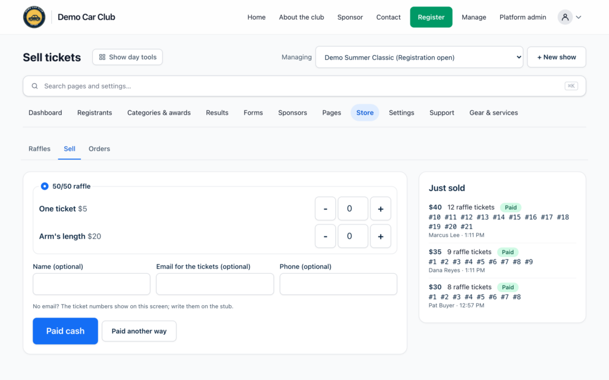The width and height of the screenshot is (609, 380).
Task: Increase Arm's length quantity with plus
Action: [381, 236]
